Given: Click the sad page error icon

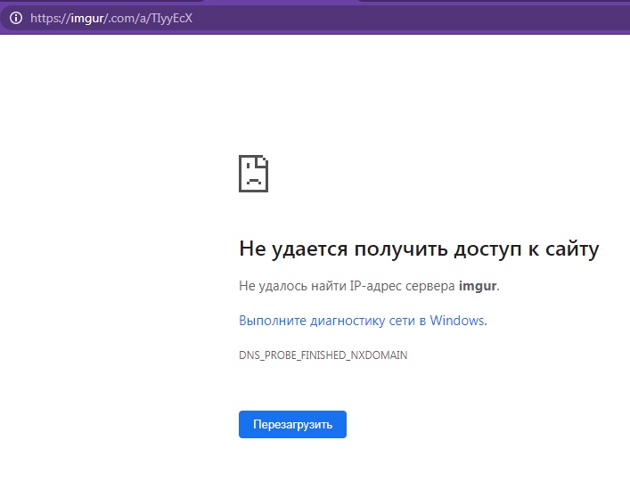Looking at the screenshot, I should [x=254, y=174].
